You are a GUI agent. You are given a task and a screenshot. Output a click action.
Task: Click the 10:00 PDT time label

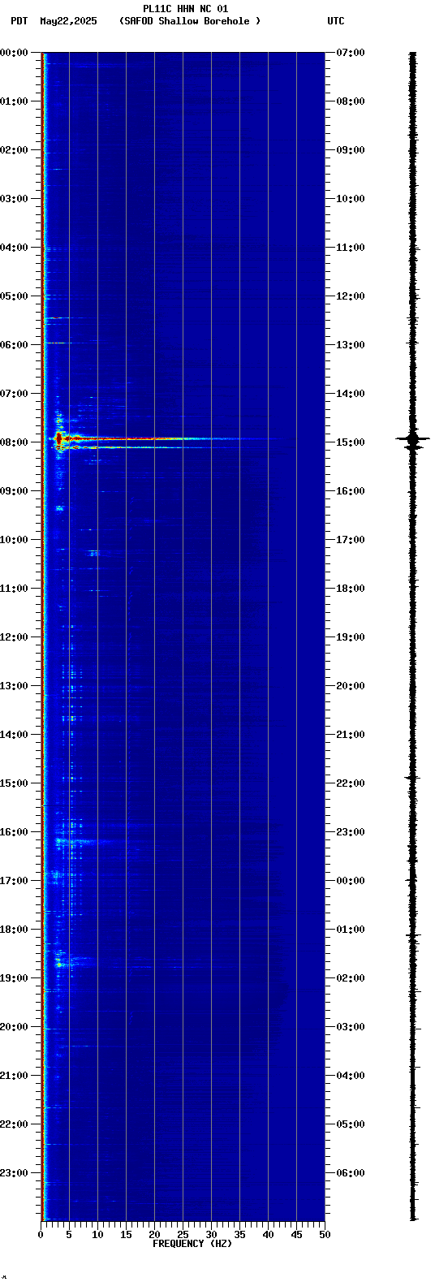14,540
